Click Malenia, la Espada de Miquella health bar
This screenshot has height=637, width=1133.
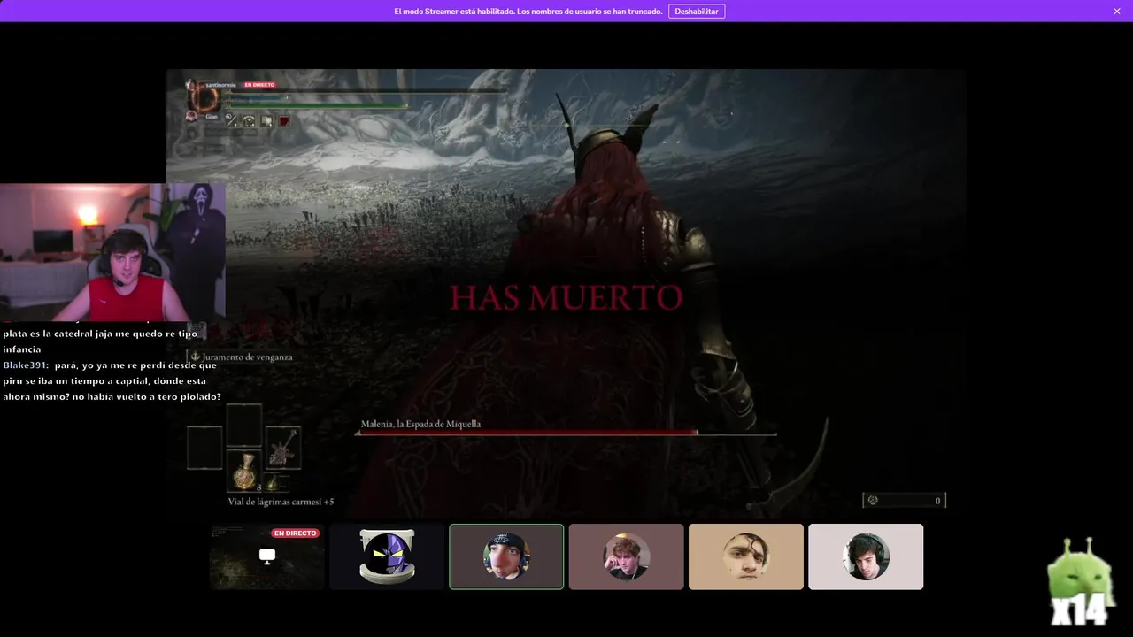(566, 433)
